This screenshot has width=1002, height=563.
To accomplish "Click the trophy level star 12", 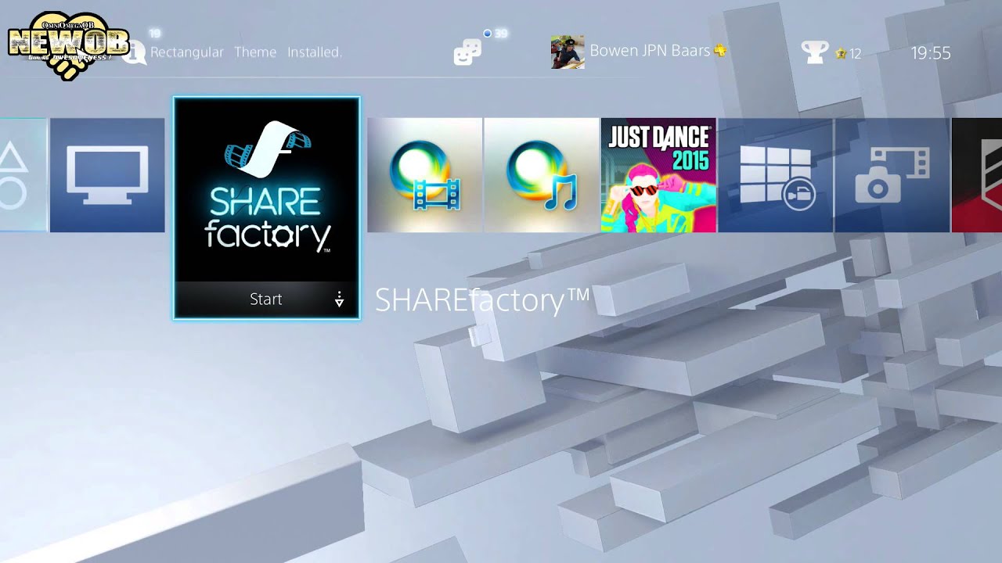I will 848,53.
